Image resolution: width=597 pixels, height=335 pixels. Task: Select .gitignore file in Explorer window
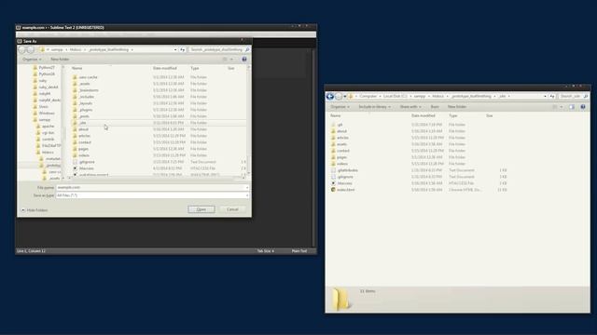(345, 177)
